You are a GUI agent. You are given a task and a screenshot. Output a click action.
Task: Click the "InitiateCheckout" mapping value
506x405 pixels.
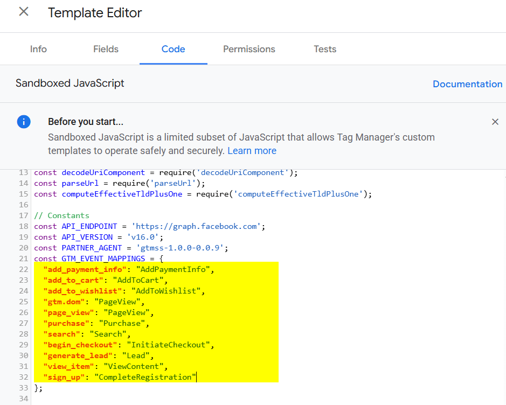pyautogui.click(x=168, y=345)
